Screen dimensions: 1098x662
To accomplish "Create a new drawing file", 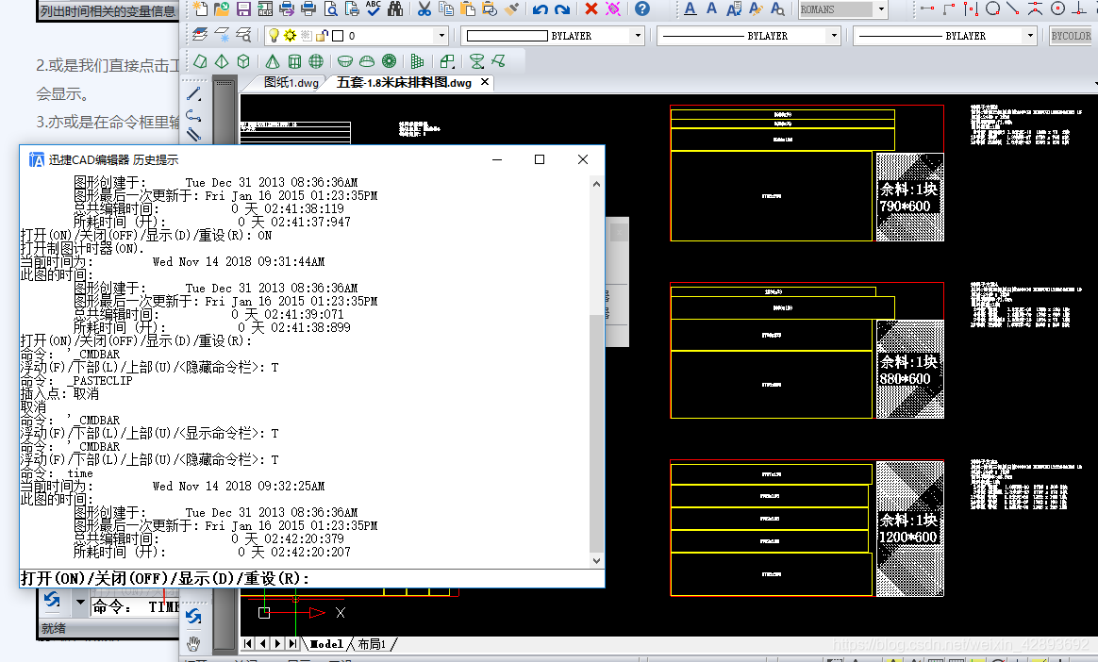I will tap(200, 8).
